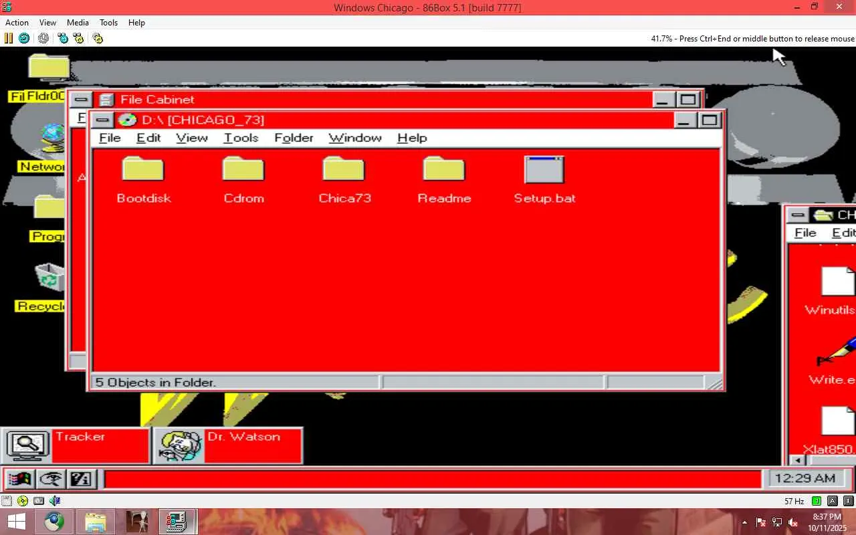Click the '5 Objects in Folder.' status text
Screen dimensions: 856x535
pos(155,383)
